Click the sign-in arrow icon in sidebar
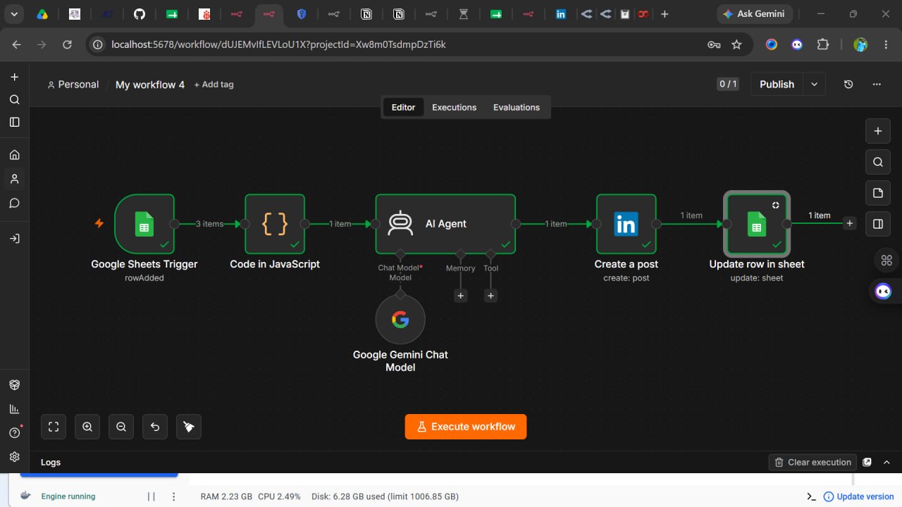This screenshot has height=507, width=902. click(14, 239)
